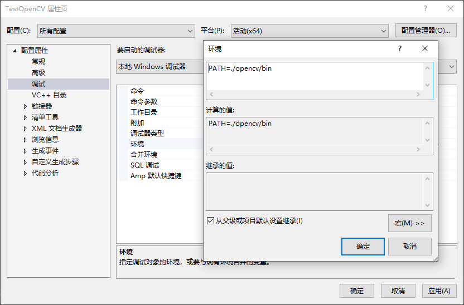Open the 配置(C) dropdown showing 所有配置
This screenshot has width=464, height=305.
pos(116,31)
